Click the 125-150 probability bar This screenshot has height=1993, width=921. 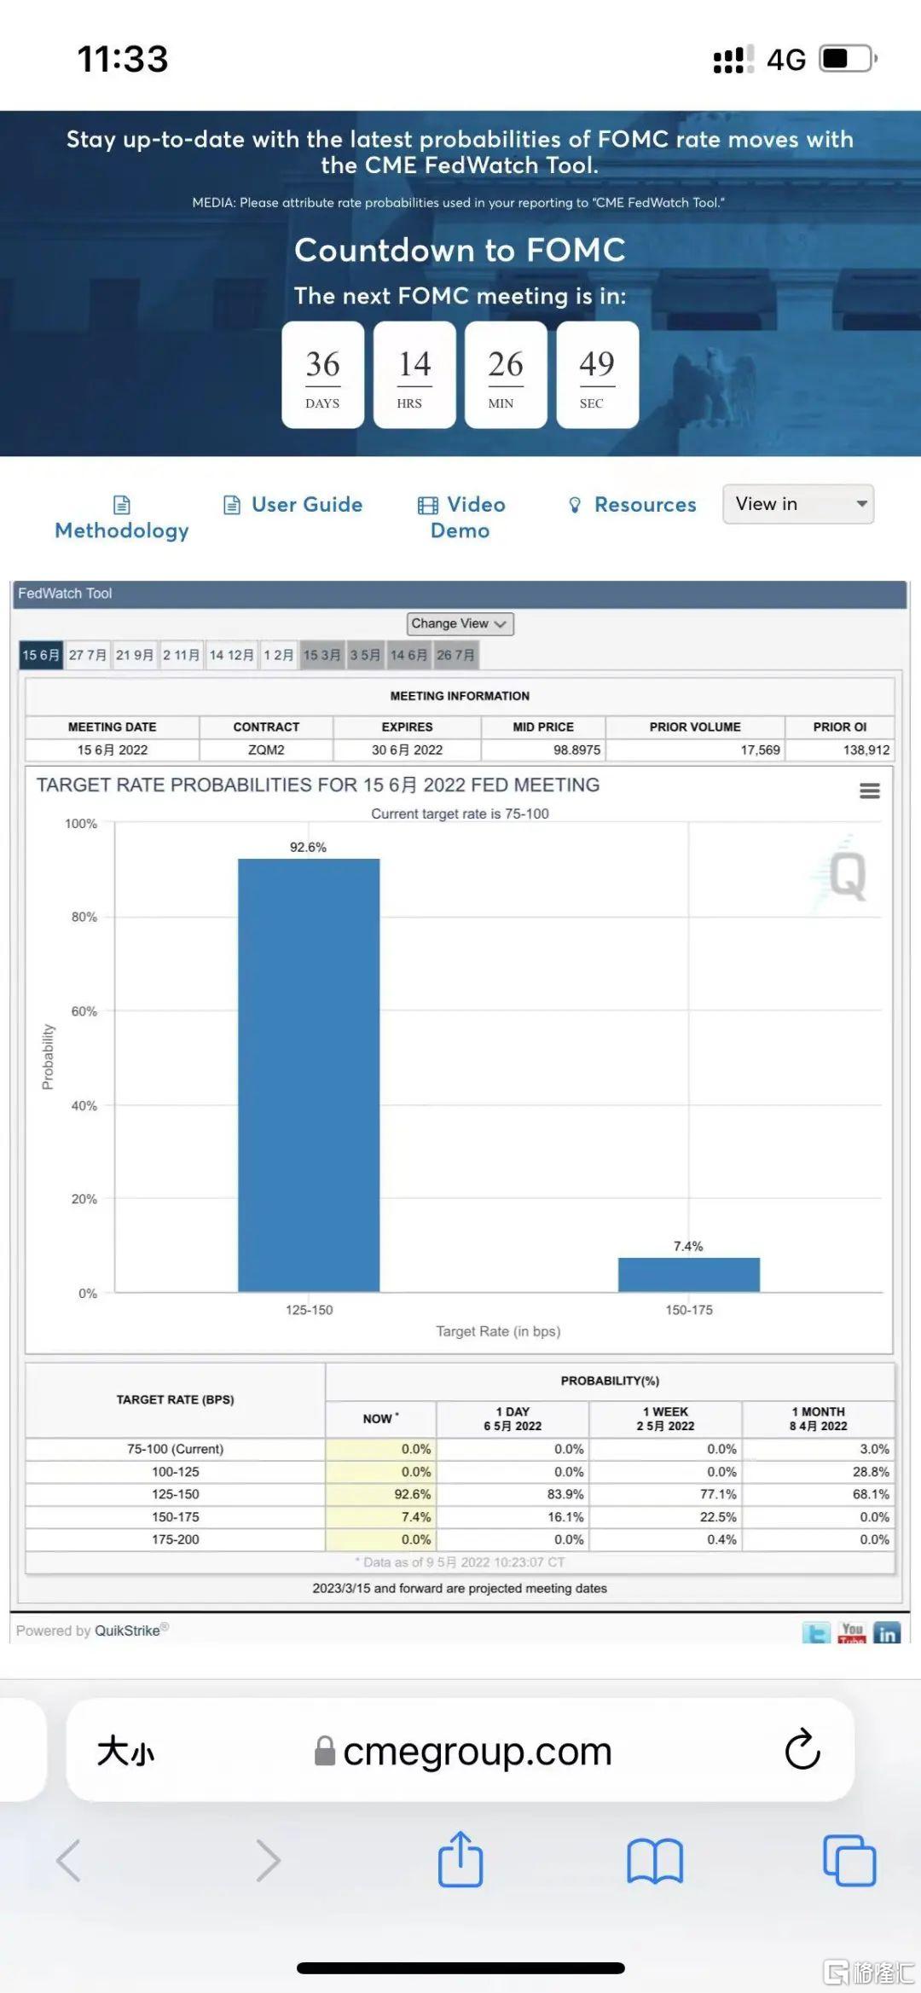pyautogui.click(x=309, y=1075)
